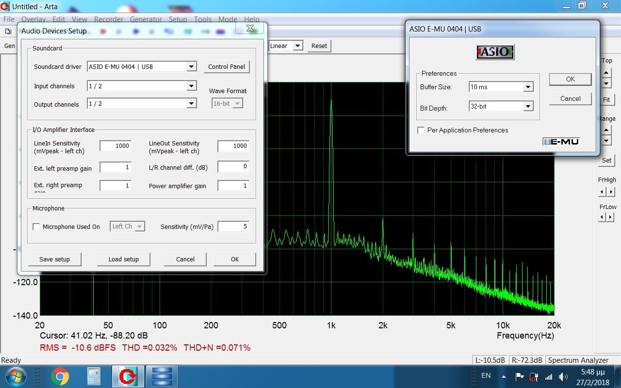The width and height of the screenshot is (621, 388).
Task: Open the File menu
Action: [x=9, y=19]
